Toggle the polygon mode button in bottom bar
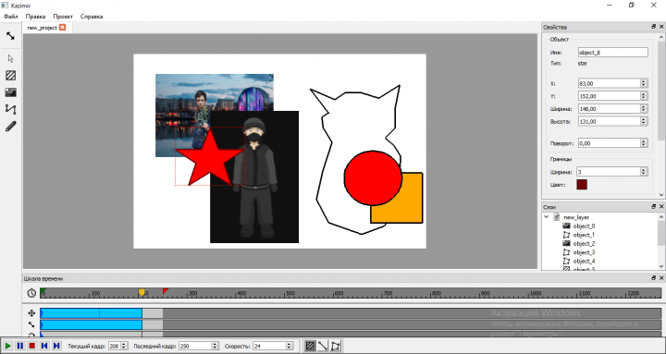This screenshot has height=354, width=666. point(336,346)
